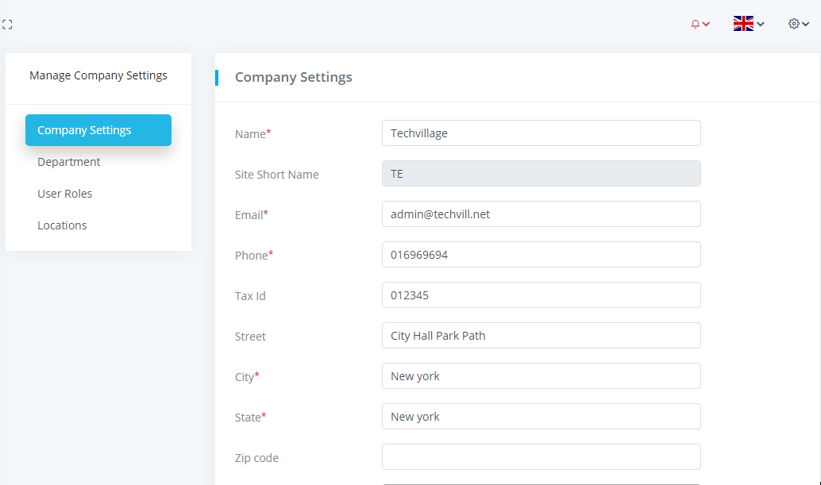
Task: Click the Site Short Name field
Action: click(x=541, y=174)
